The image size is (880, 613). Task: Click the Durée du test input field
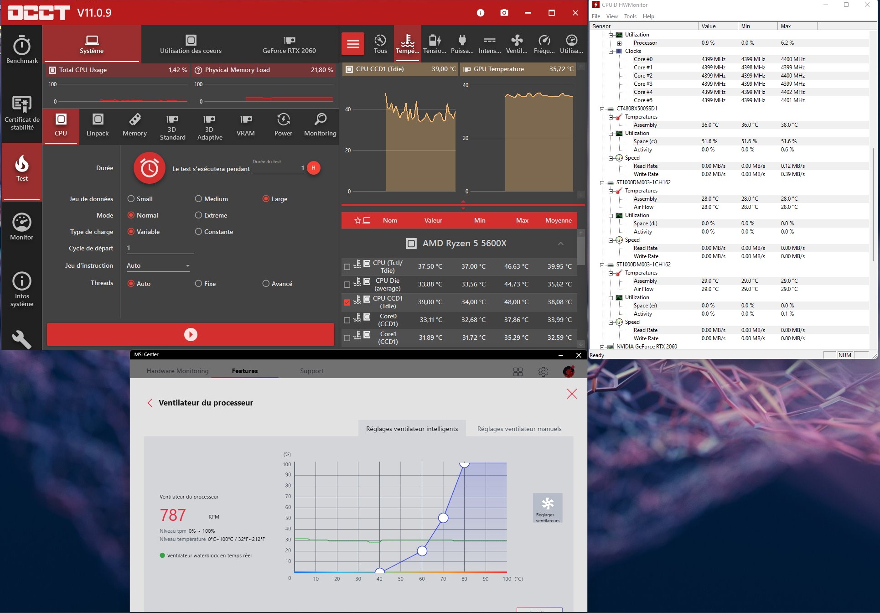point(278,168)
